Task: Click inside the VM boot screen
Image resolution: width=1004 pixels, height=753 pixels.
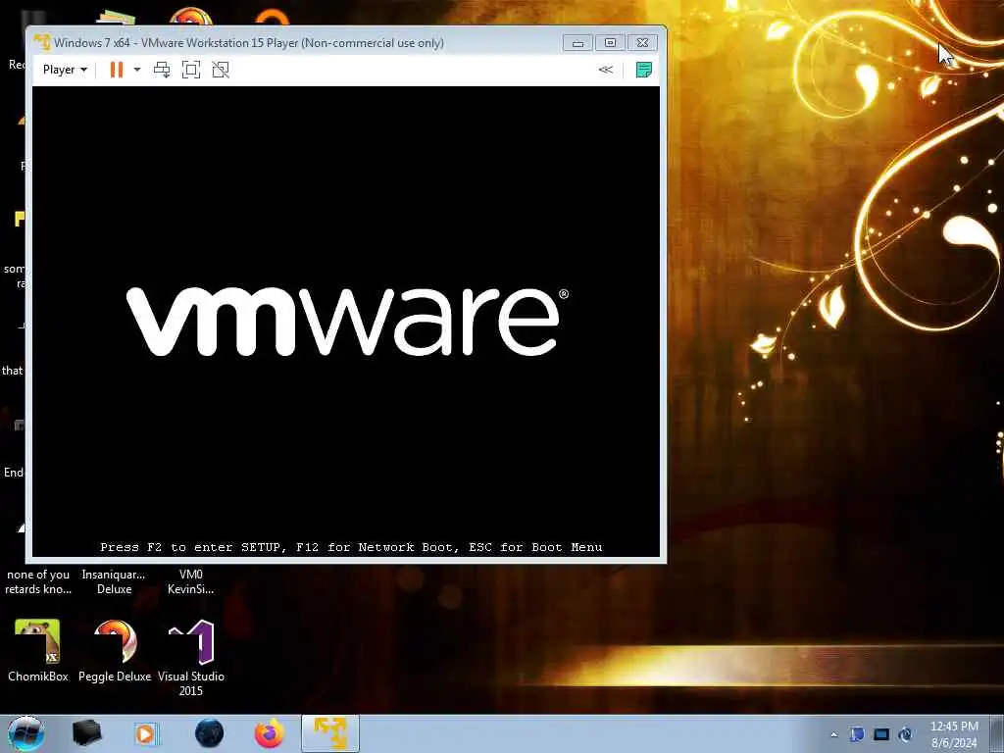Action: click(x=346, y=322)
